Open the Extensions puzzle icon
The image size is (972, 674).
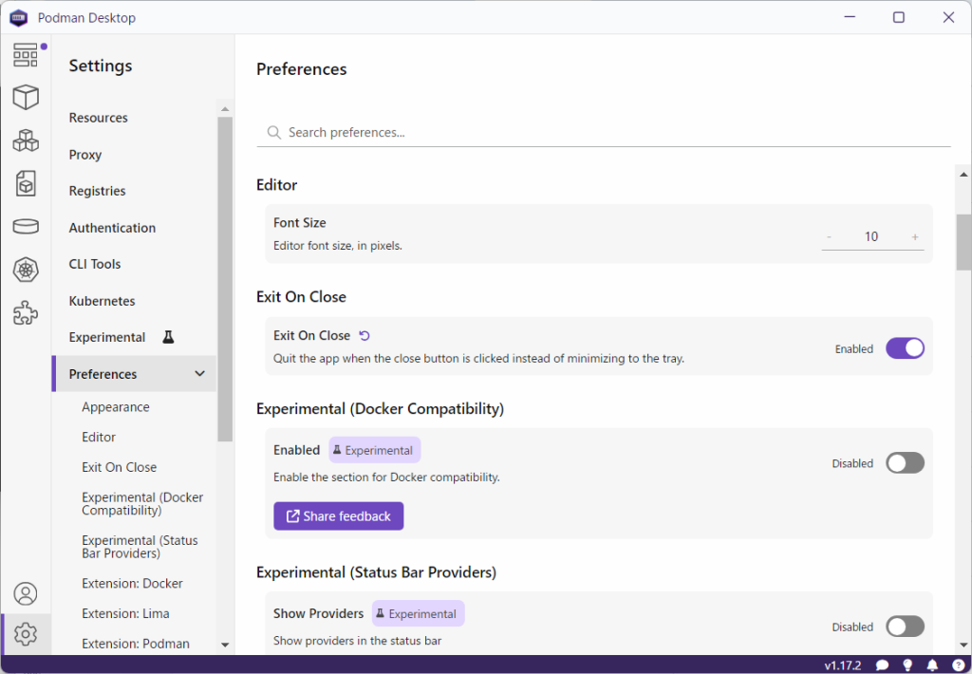[26, 313]
